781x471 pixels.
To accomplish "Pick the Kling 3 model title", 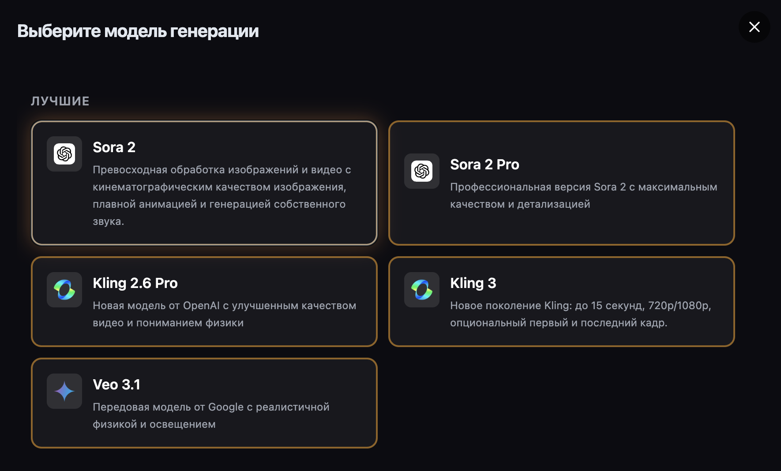I will click(473, 283).
